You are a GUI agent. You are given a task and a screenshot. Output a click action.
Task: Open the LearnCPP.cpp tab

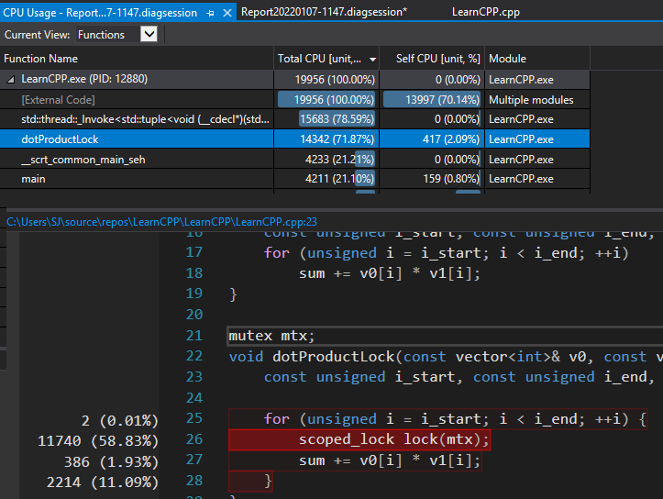click(486, 12)
